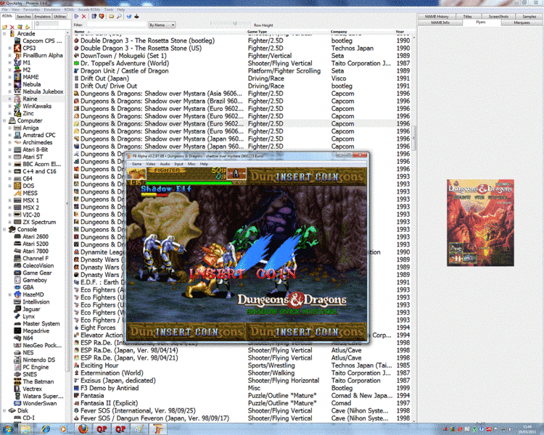The image size is (544, 435).
Task: Open the Video menu in FB Alpha window
Action: tap(151, 164)
